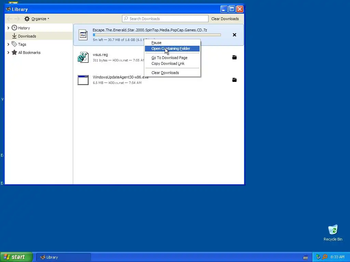Expand the All Bookmarks tree node
This screenshot has height=262, width=350.
[8, 53]
